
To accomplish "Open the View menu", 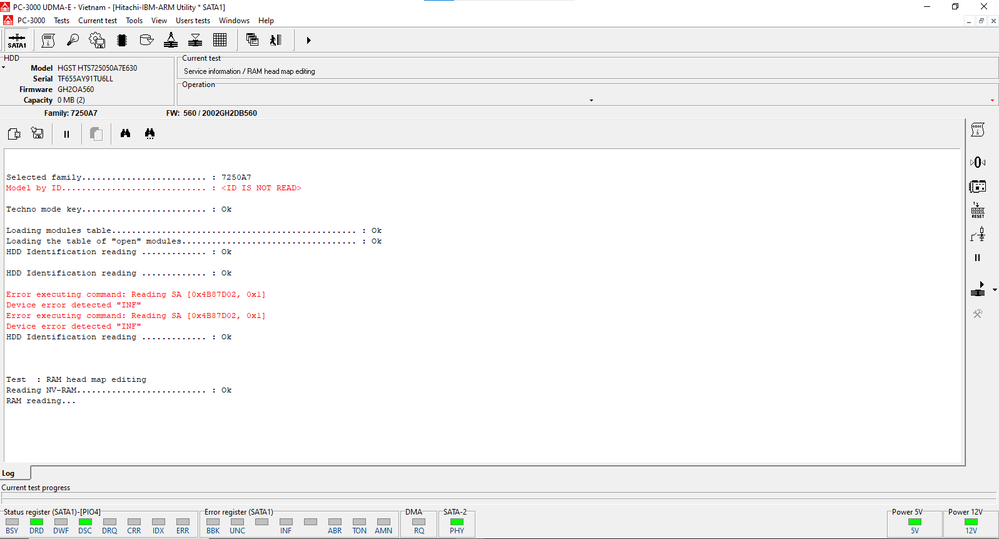I will pos(160,21).
